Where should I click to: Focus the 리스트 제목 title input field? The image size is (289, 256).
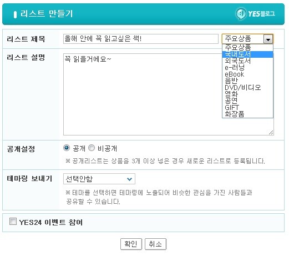coord(141,39)
